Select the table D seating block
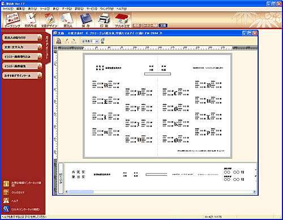 click(208, 84)
